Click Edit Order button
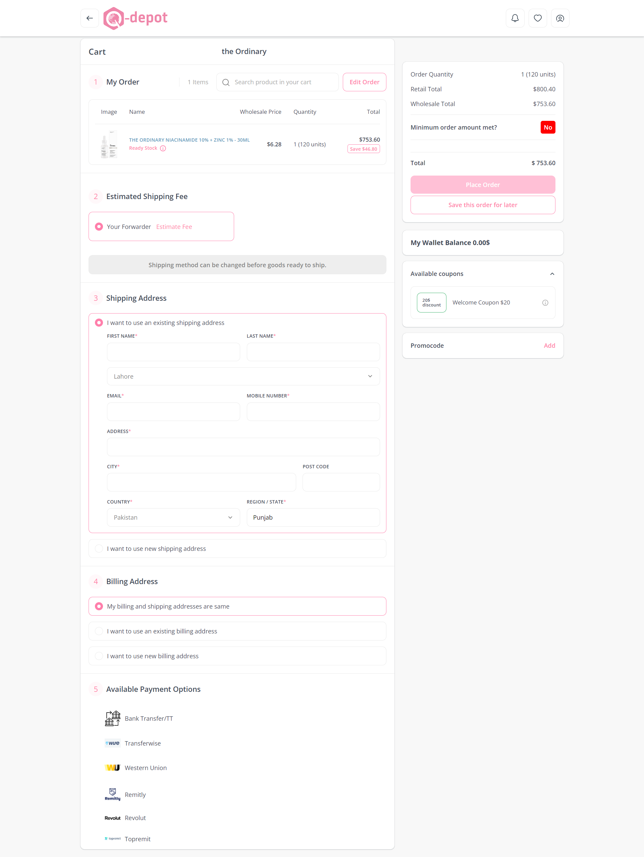This screenshot has width=644, height=857. [x=364, y=82]
